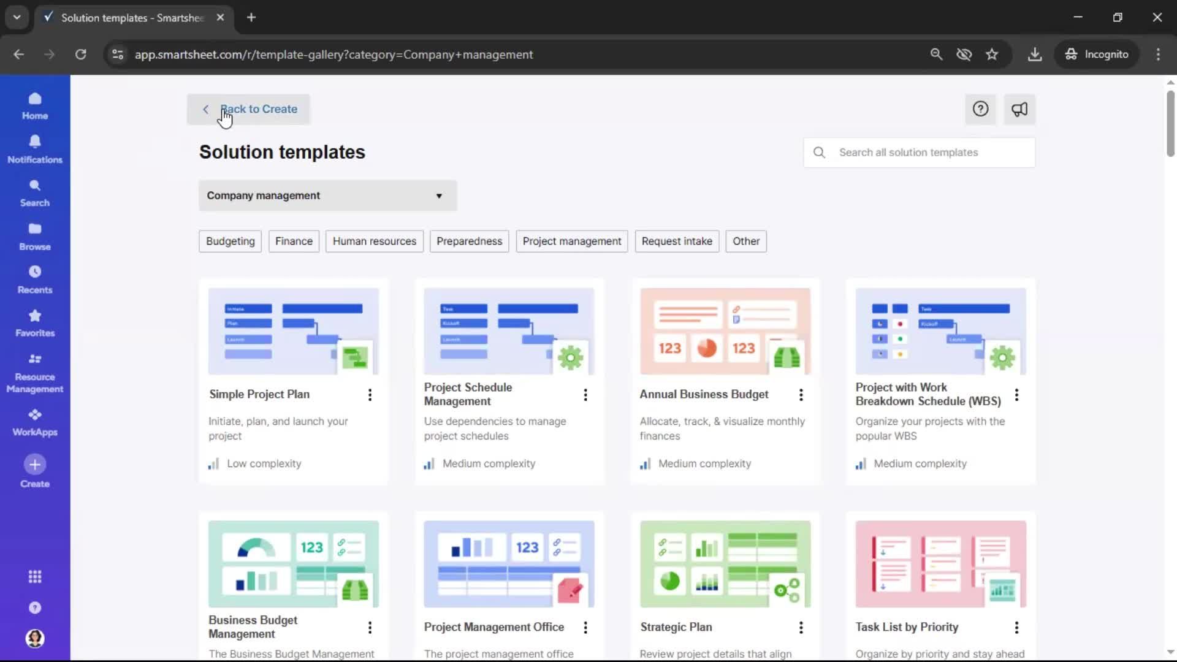Open the Notifications bell icon

(x=35, y=142)
